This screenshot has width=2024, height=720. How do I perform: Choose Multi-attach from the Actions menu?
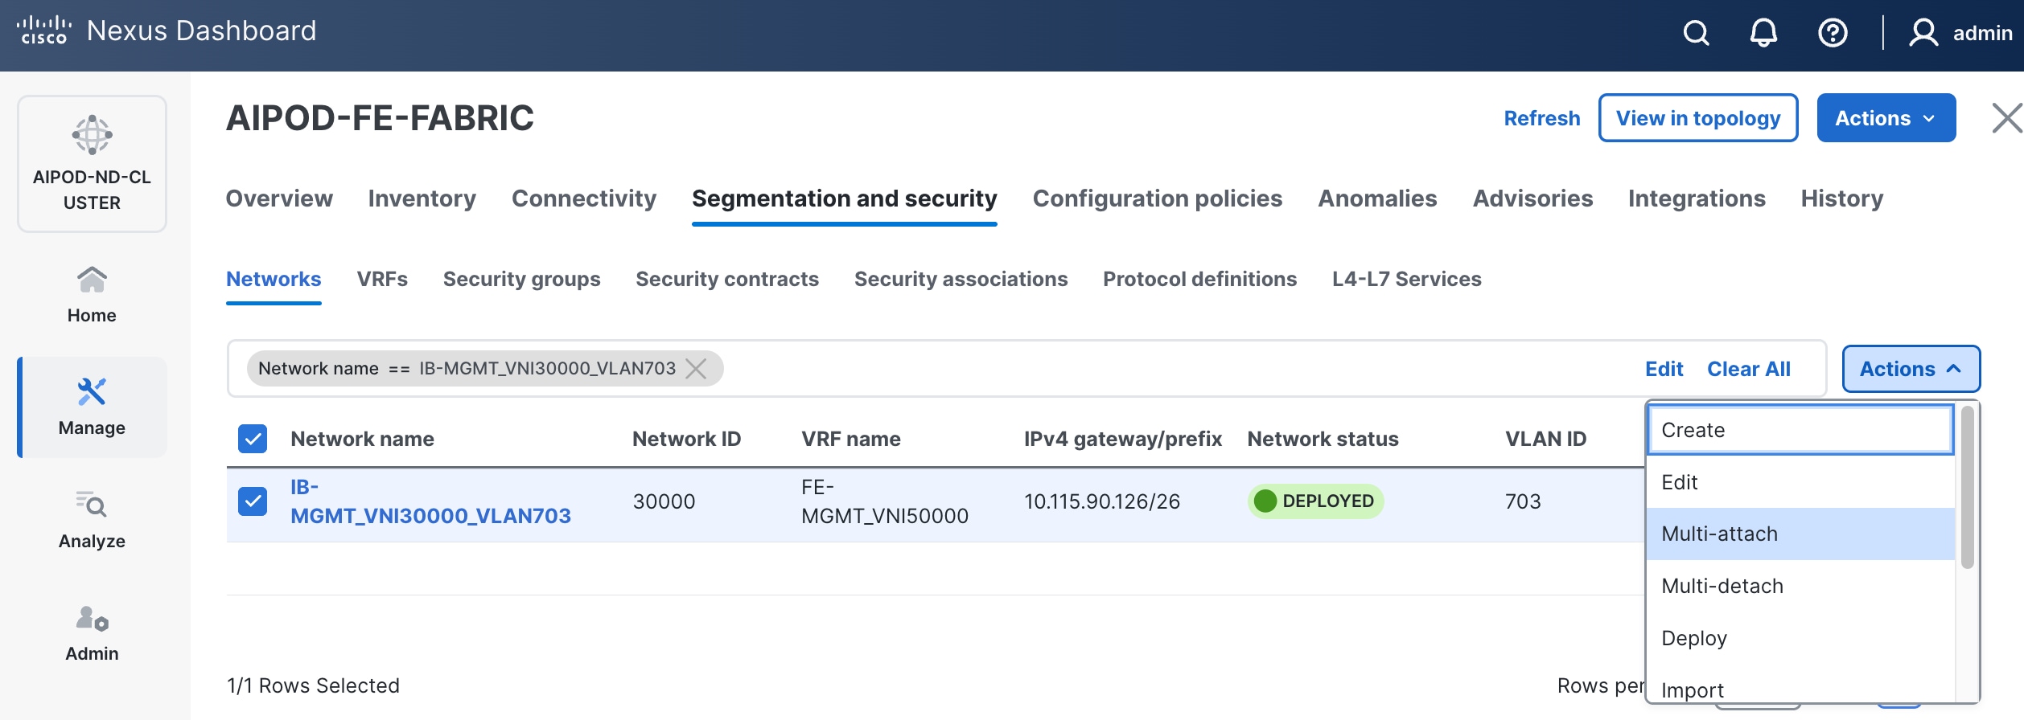pos(1720,534)
